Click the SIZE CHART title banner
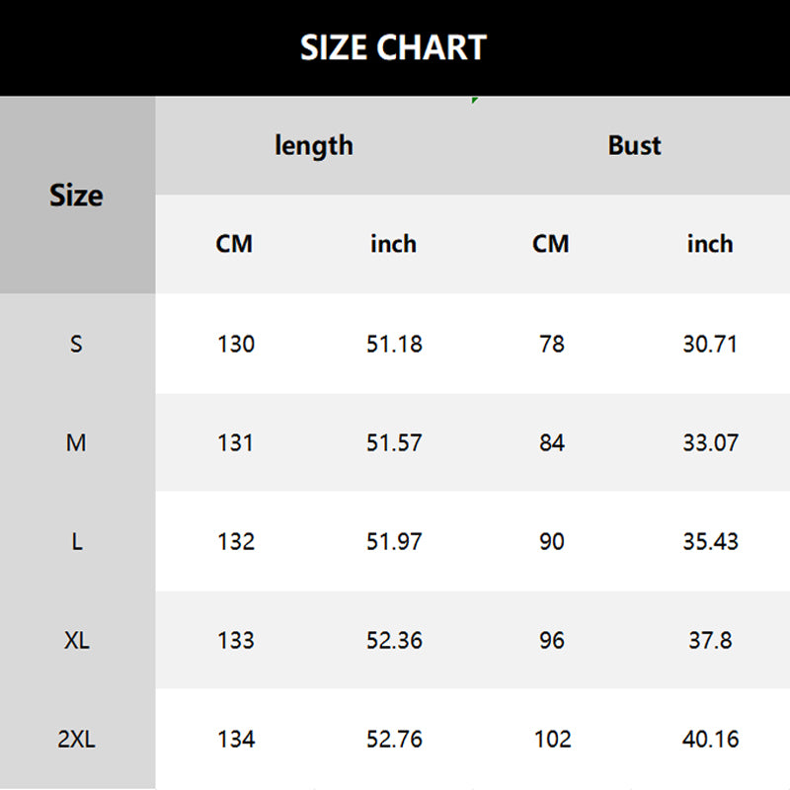The image size is (790, 790). (394, 47)
